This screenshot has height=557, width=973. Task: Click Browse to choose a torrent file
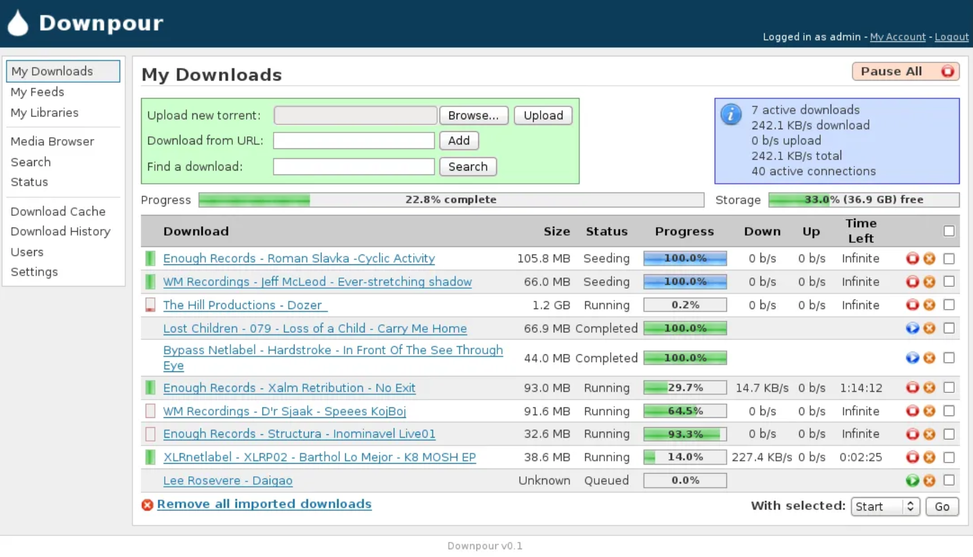(474, 115)
